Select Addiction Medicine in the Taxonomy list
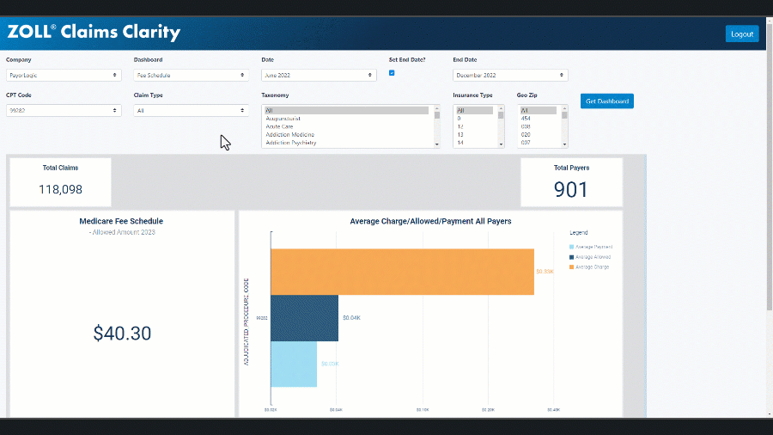The image size is (773, 435). tap(347, 134)
